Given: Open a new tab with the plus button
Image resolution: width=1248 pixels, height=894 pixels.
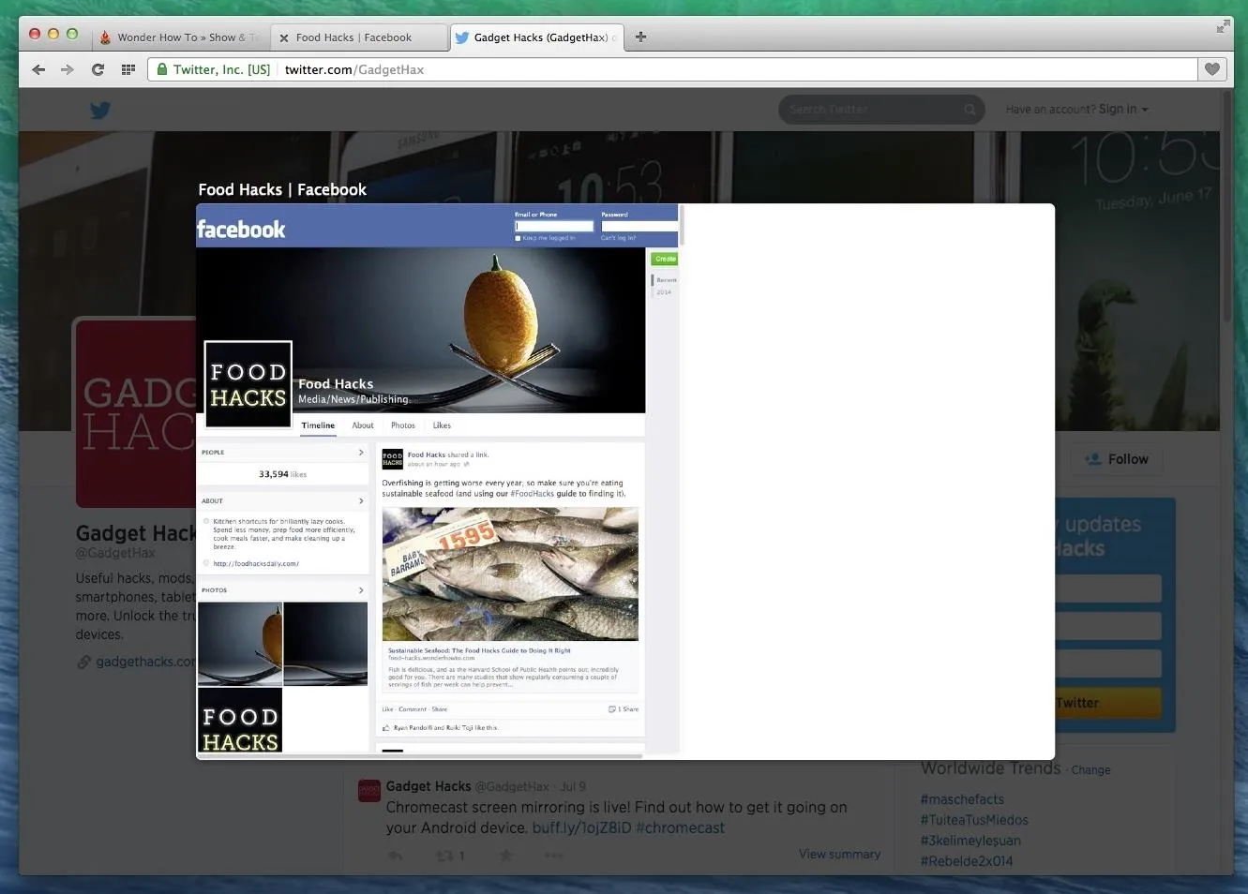Looking at the screenshot, I should [641, 37].
